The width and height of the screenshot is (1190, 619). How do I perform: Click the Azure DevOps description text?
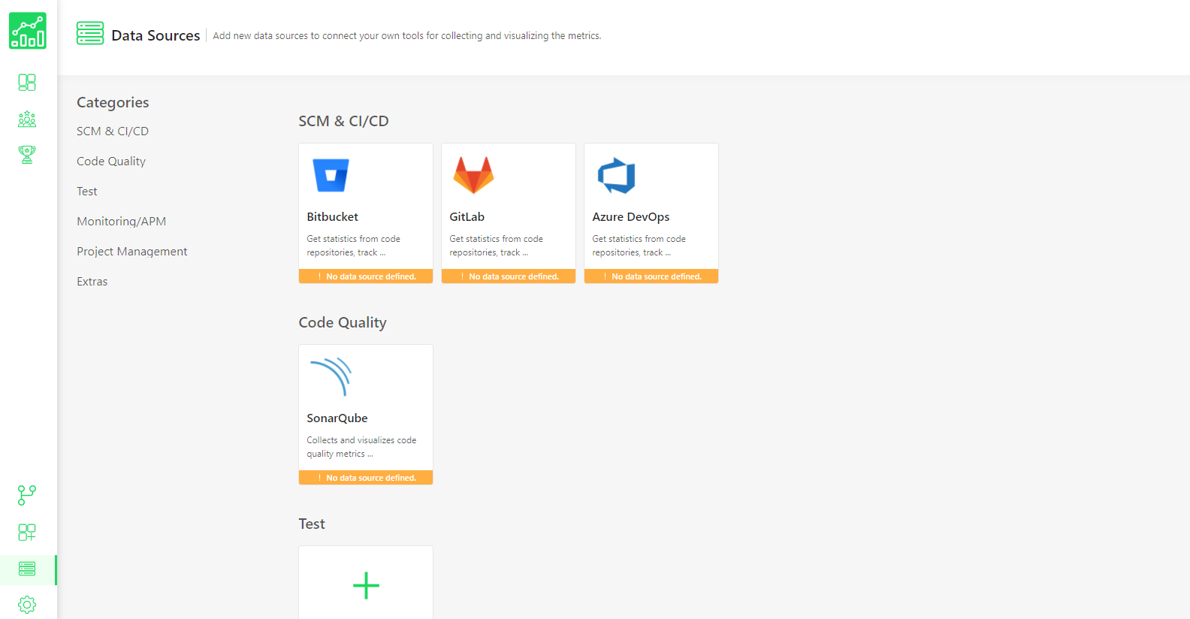tap(639, 246)
